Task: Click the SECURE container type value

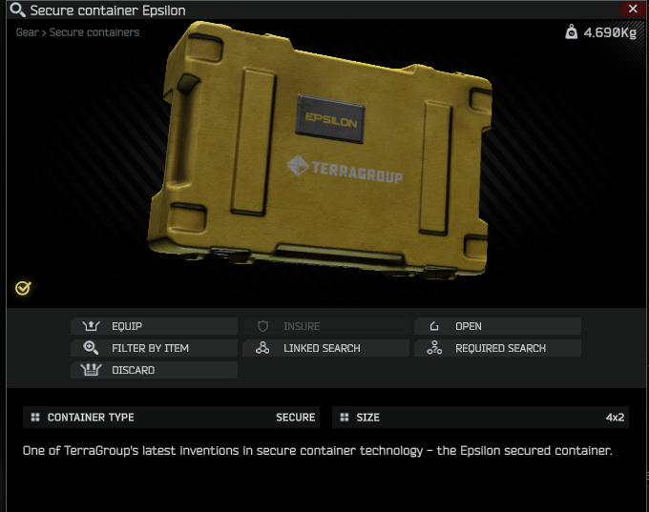Action: [296, 418]
